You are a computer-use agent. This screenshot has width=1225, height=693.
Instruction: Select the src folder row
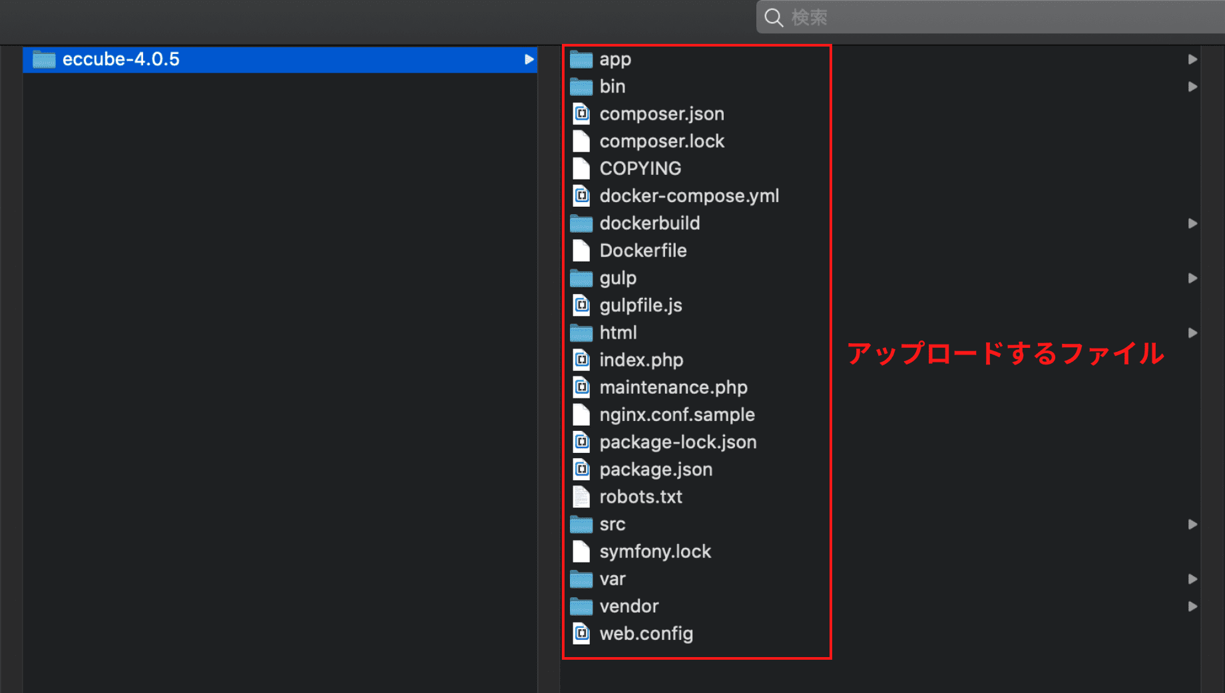pos(612,525)
